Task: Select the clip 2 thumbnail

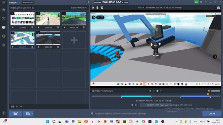Action: pyautogui.click(x=48, y=18)
